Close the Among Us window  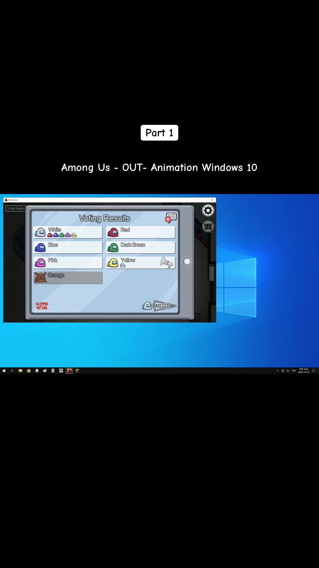coord(212,200)
